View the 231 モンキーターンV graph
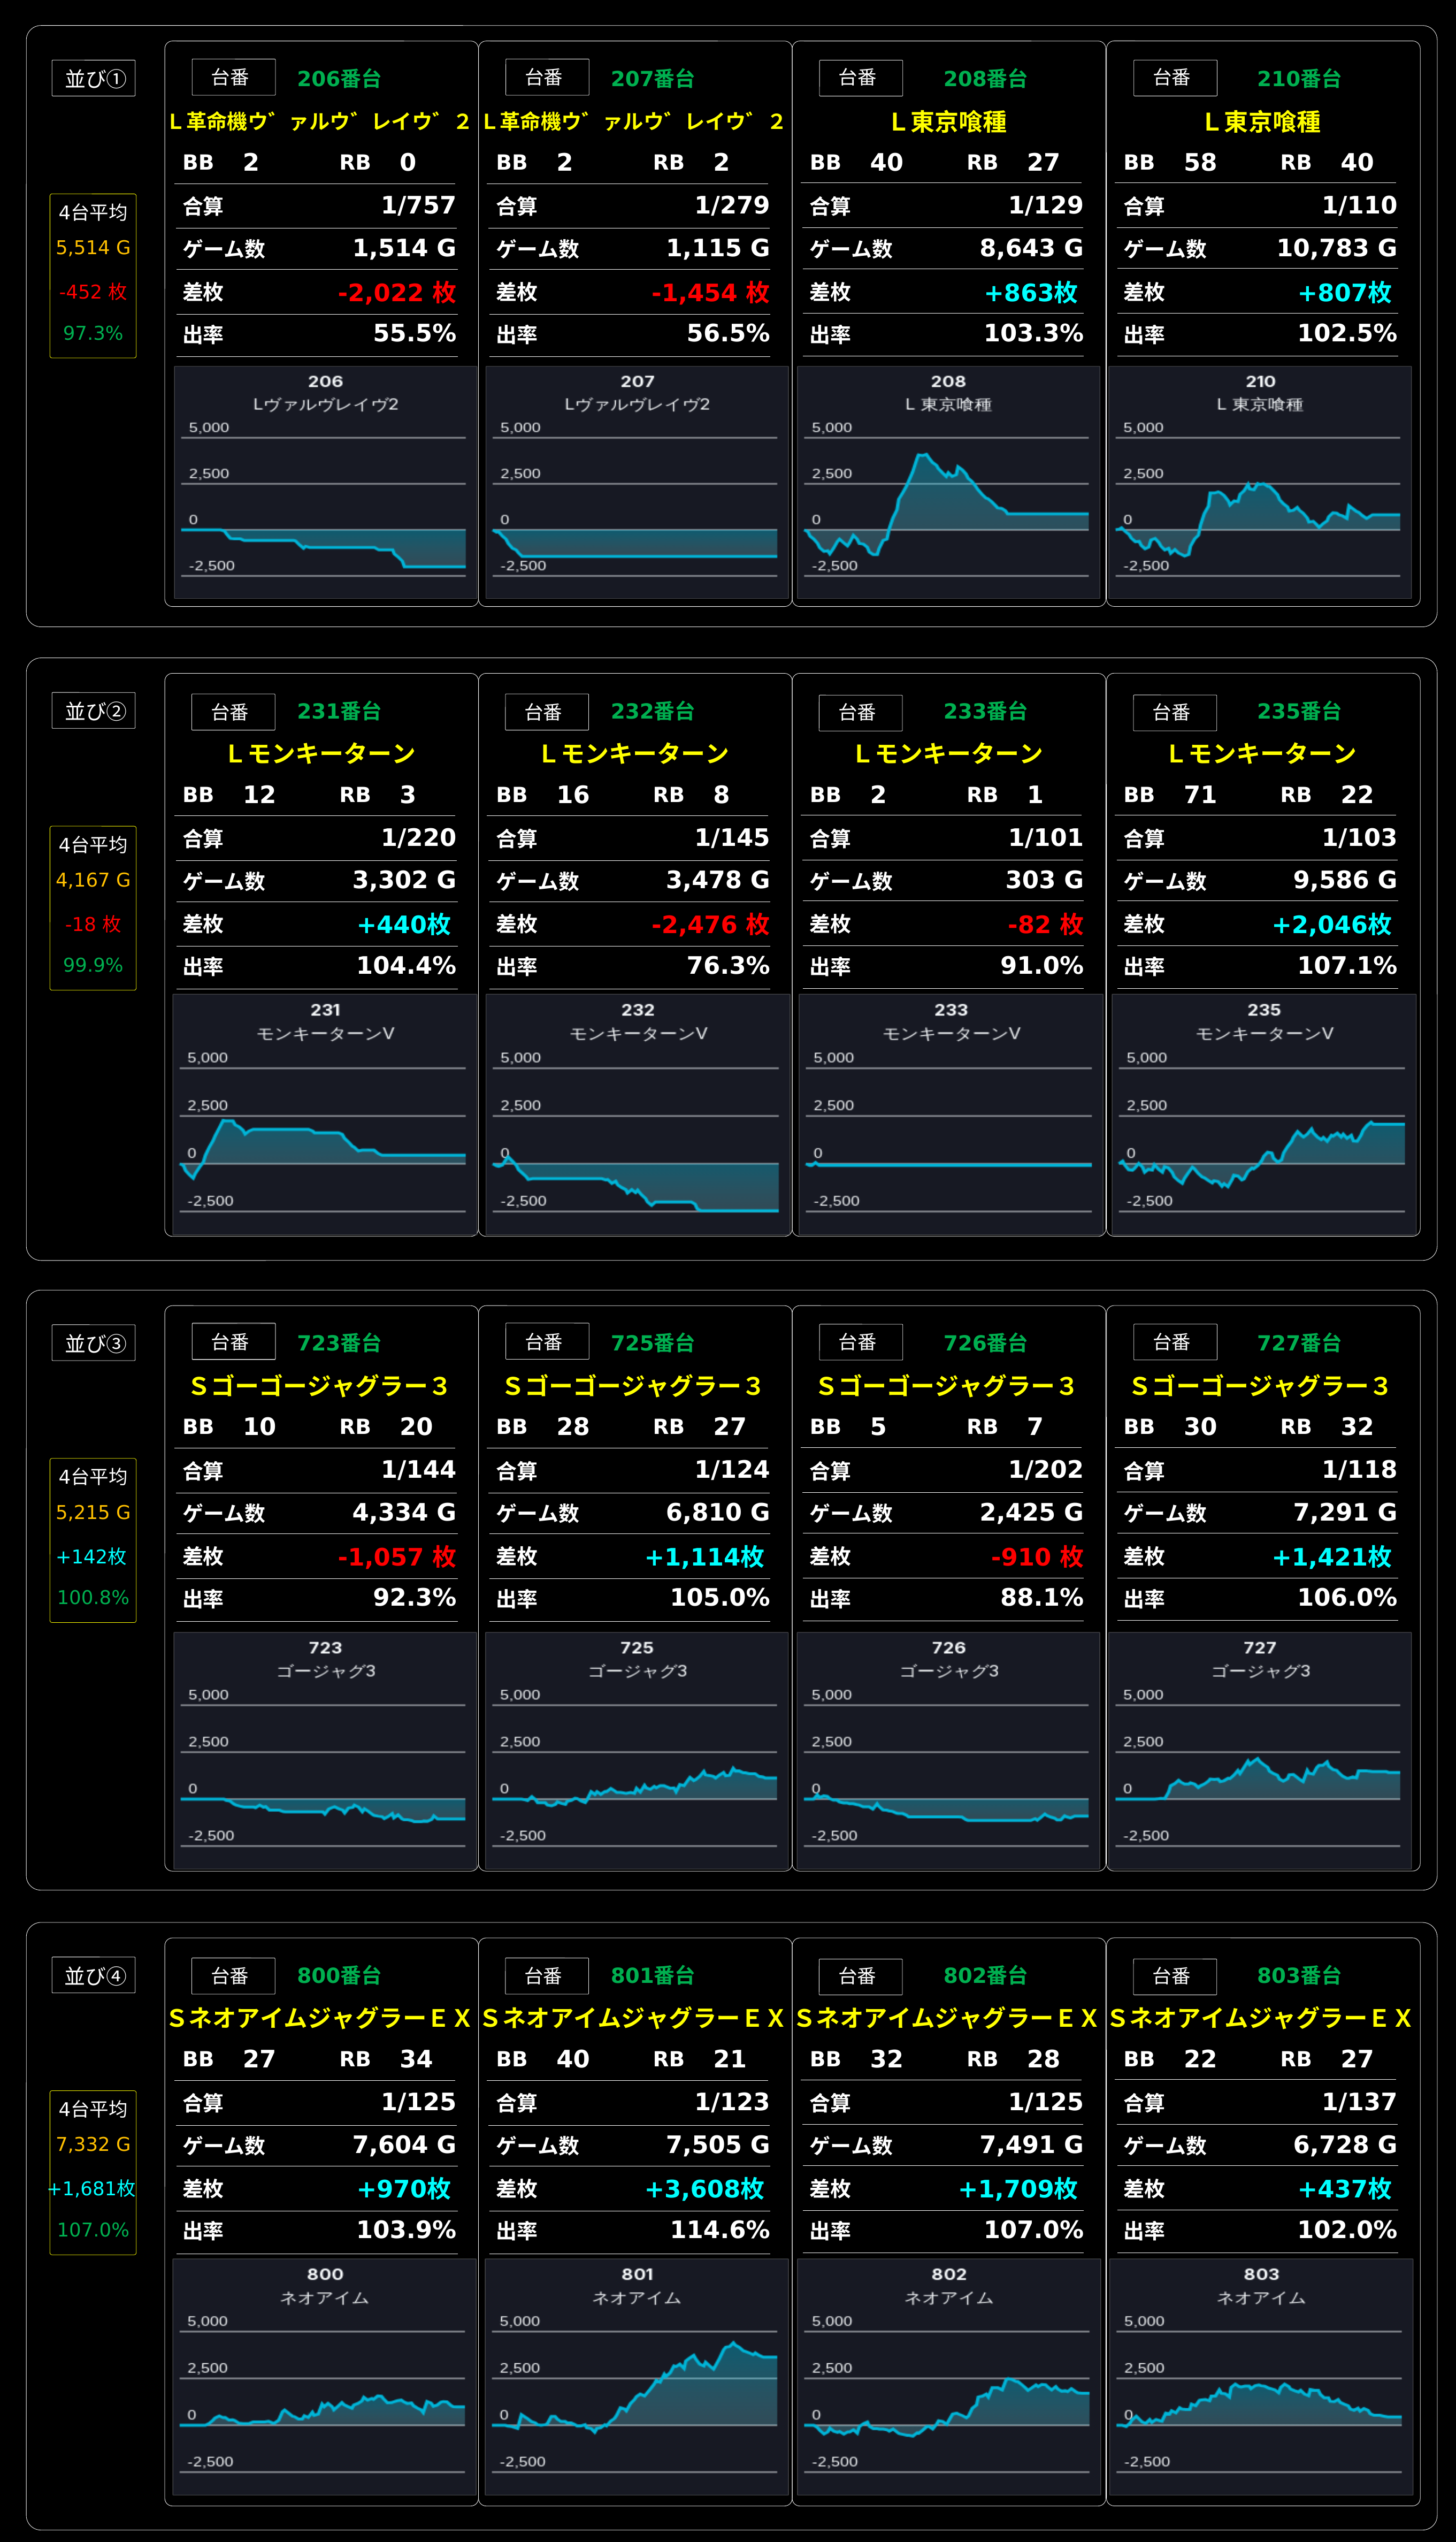The width and height of the screenshot is (1456, 2542). click(x=325, y=1114)
